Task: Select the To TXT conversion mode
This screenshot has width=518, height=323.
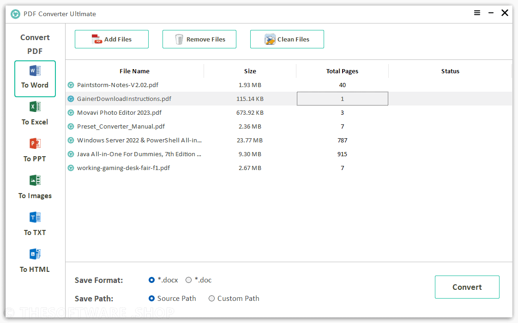Action: [35, 224]
